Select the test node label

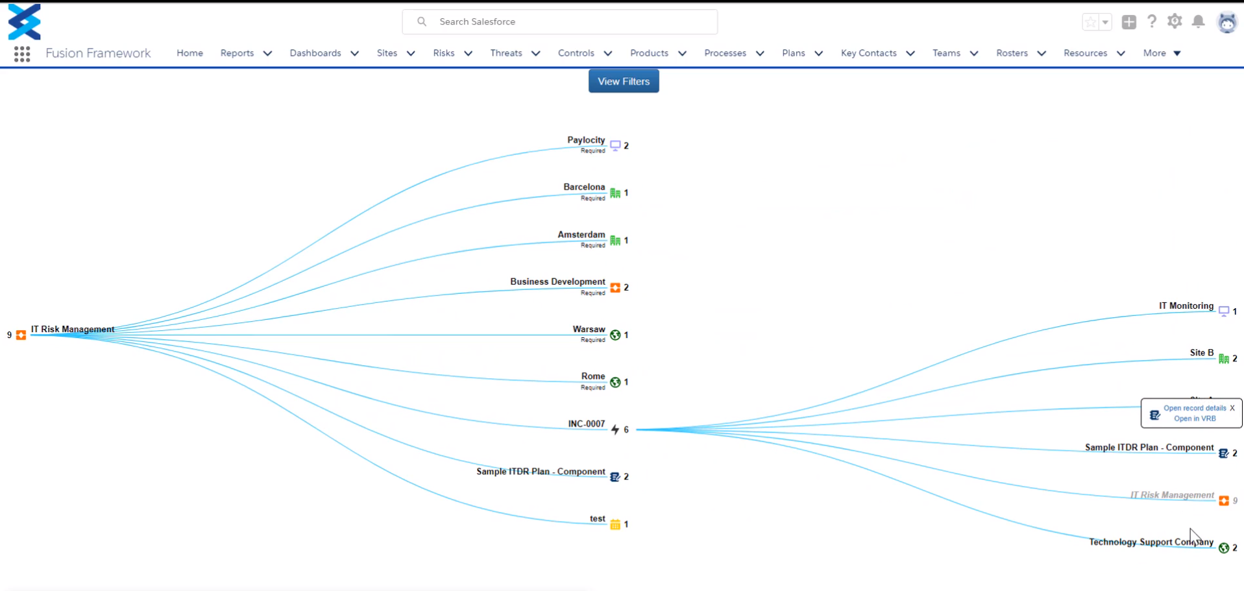coord(598,519)
